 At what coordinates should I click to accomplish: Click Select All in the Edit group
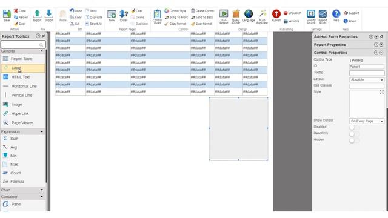coord(93,24)
